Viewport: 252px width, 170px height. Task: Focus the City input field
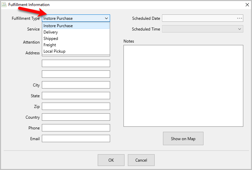(76, 85)
